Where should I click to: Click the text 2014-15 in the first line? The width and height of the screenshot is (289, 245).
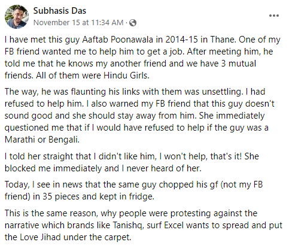[x=181, y=40]
